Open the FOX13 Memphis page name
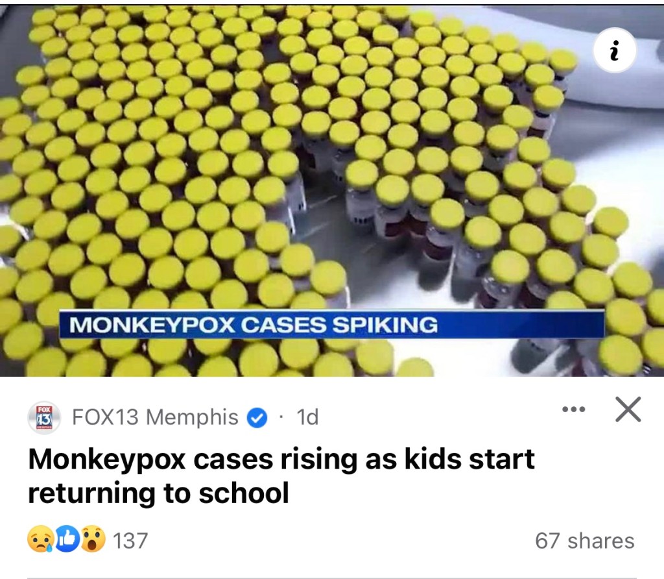The image size is (664, 579). tap(155, 417)
